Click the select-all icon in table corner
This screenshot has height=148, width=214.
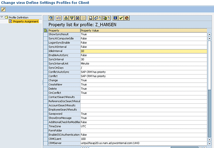45,31
